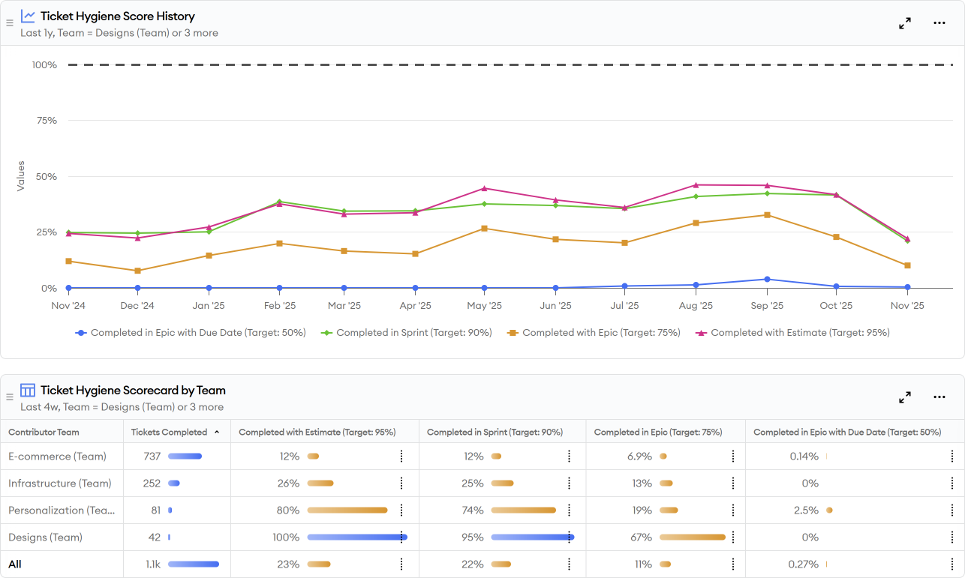Click the table icon beside Scorecard by Team title

pyautogui.click(x=28, y=390)
